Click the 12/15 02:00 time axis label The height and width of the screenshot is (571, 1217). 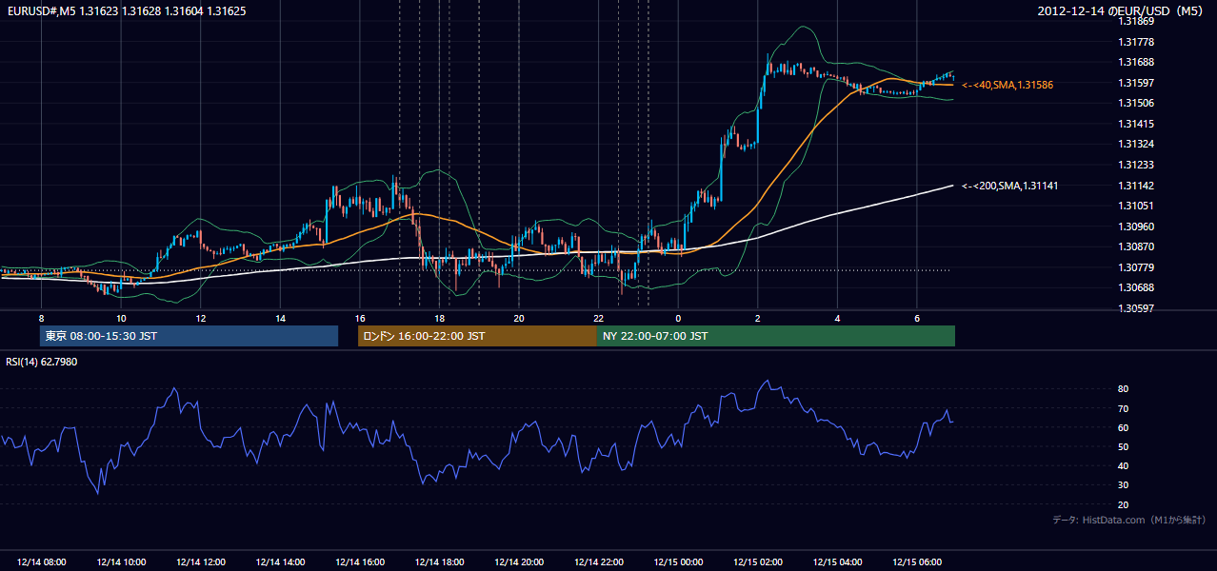[758, 562]
